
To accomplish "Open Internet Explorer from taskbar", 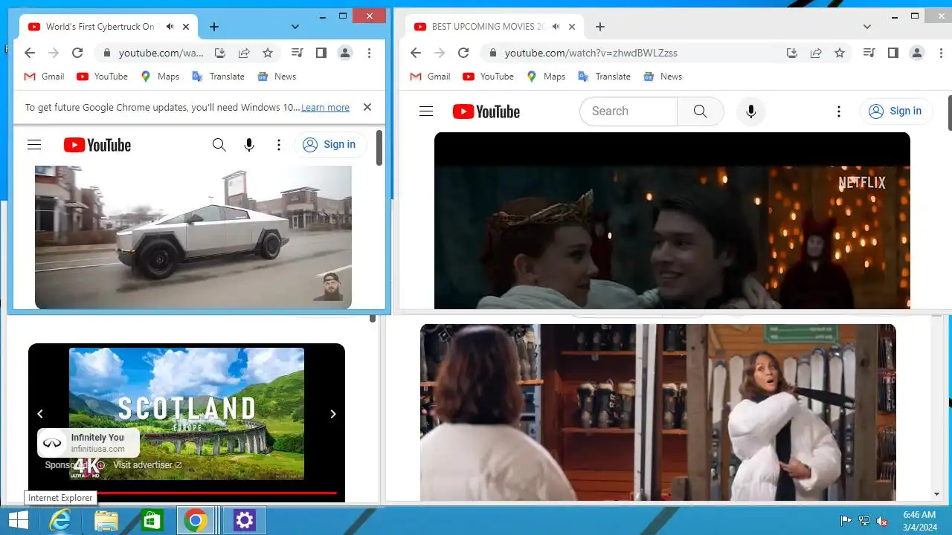I will click(x=59, y=520).
